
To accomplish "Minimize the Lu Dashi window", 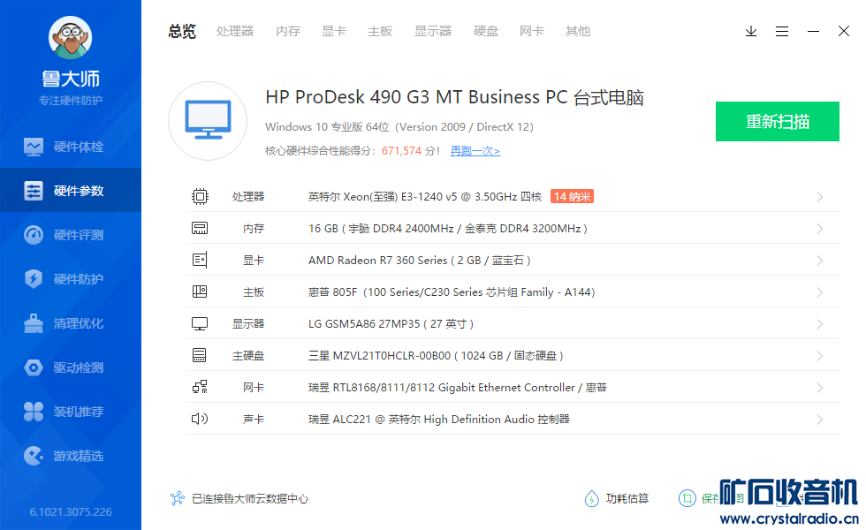I will coord(813,32).
